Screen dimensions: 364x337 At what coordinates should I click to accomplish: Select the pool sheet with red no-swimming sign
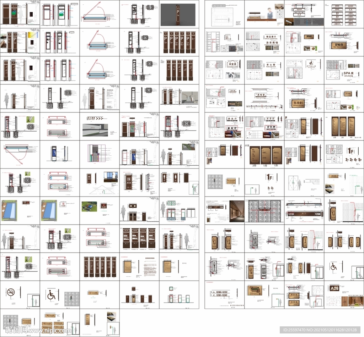(60, 211)
